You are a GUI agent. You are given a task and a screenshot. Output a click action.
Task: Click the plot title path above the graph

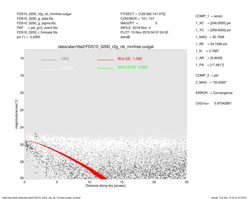(x=106, y=47)
